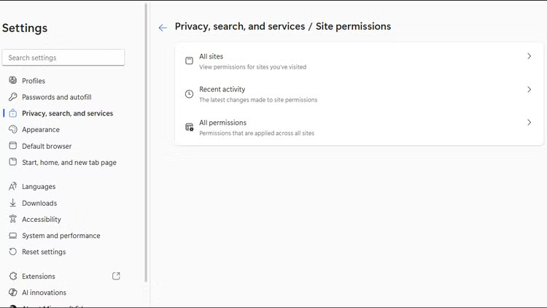Viewport: 547px width, 308px height.
Task: Click the key icon for Passwords and autofill
Action: [13, 97]
